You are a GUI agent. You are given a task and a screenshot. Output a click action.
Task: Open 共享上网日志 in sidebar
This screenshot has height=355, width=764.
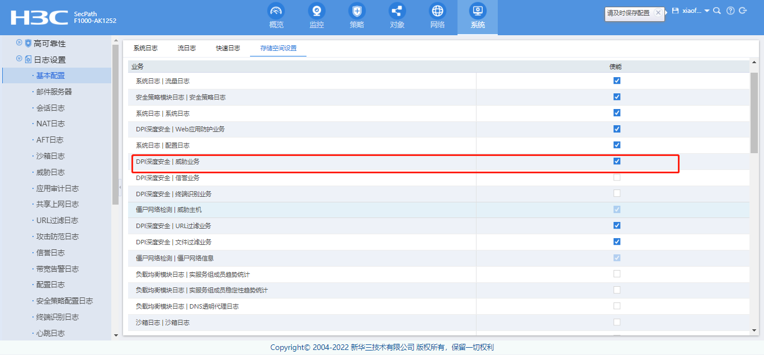pos(58,204)
